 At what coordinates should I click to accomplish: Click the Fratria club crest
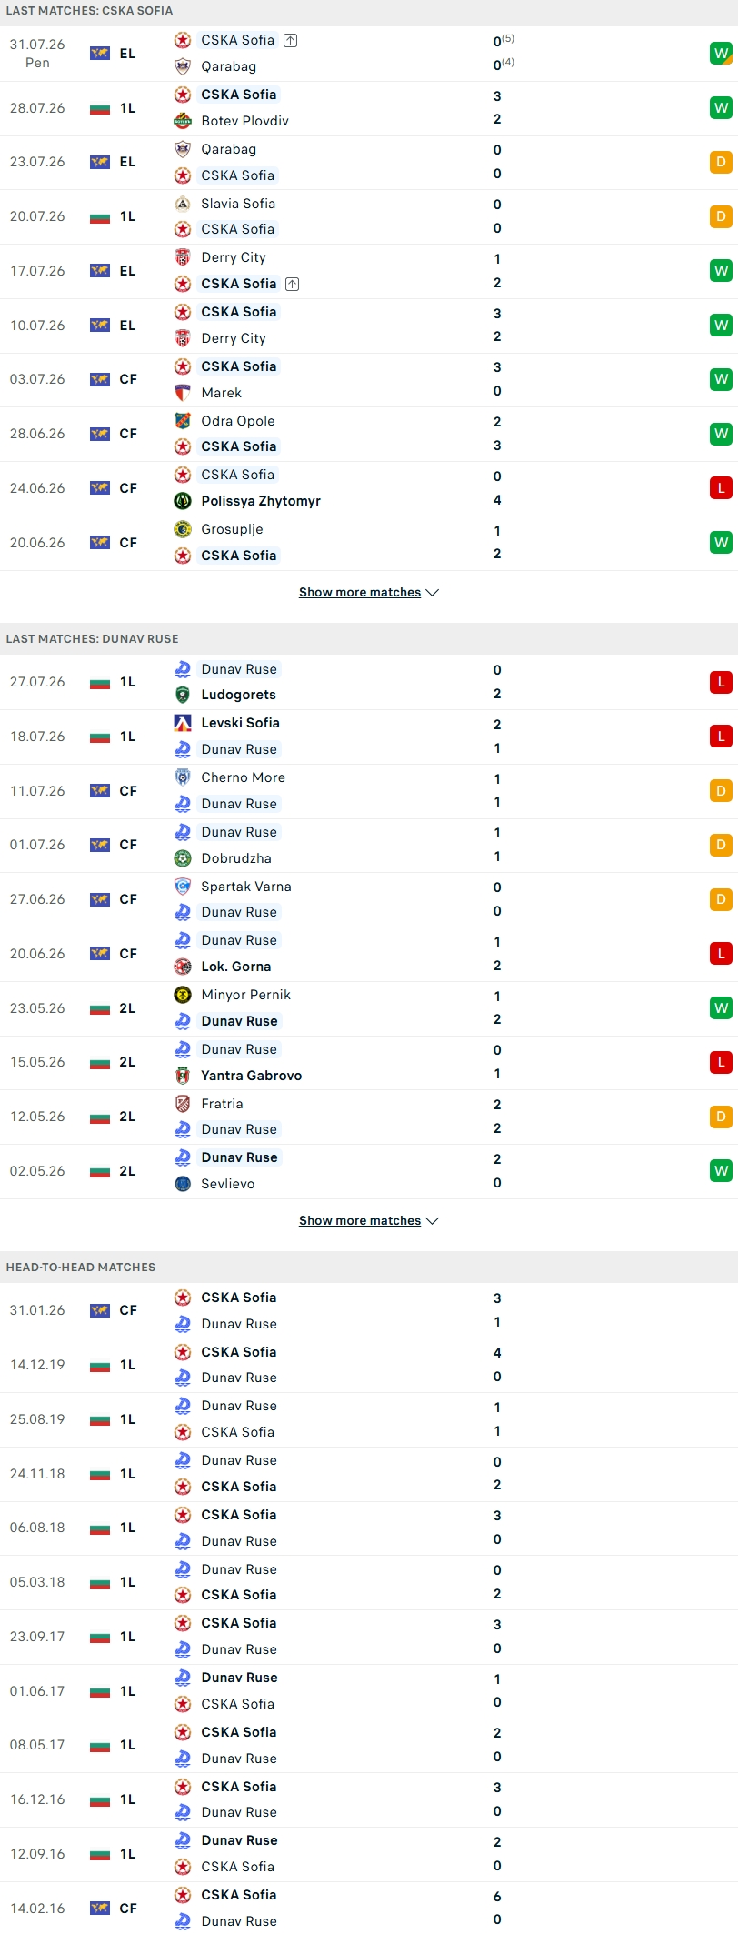(183, 1104)
